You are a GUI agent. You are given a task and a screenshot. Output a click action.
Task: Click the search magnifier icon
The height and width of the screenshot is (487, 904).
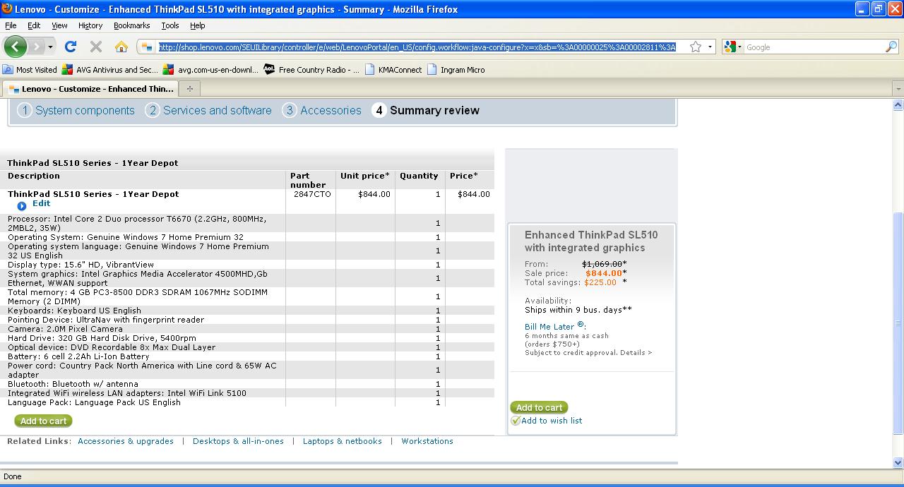coord(891,47)
